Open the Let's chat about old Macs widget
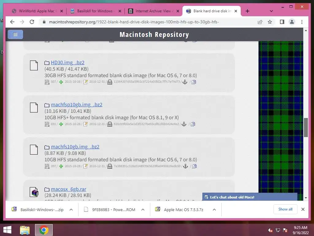This screenshot has width=314, height=236. coord(250,197)
